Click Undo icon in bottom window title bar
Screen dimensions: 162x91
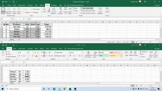6,45
